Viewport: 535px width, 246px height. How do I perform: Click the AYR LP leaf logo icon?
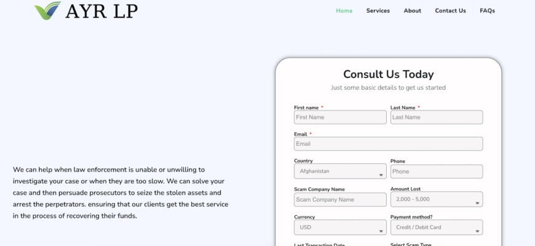pyautogui.click(x=47, y=10)
